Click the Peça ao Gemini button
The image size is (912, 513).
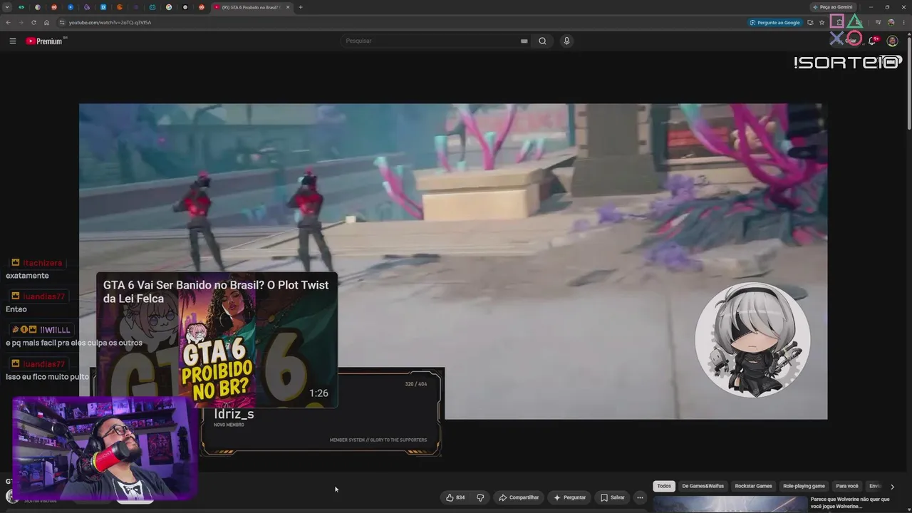(x=832, y=7)
